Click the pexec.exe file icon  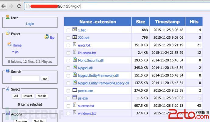pos(75,90)
